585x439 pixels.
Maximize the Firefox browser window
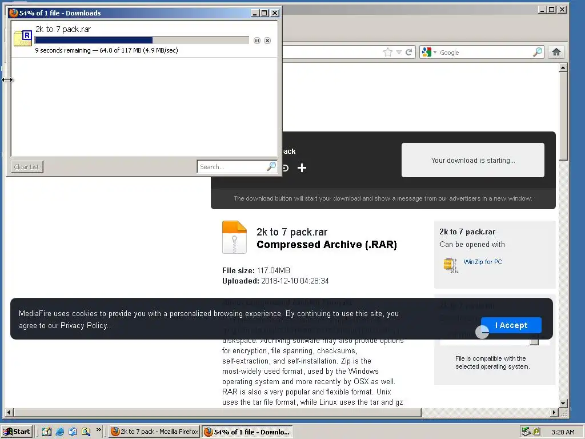click(x=552, y=10)
